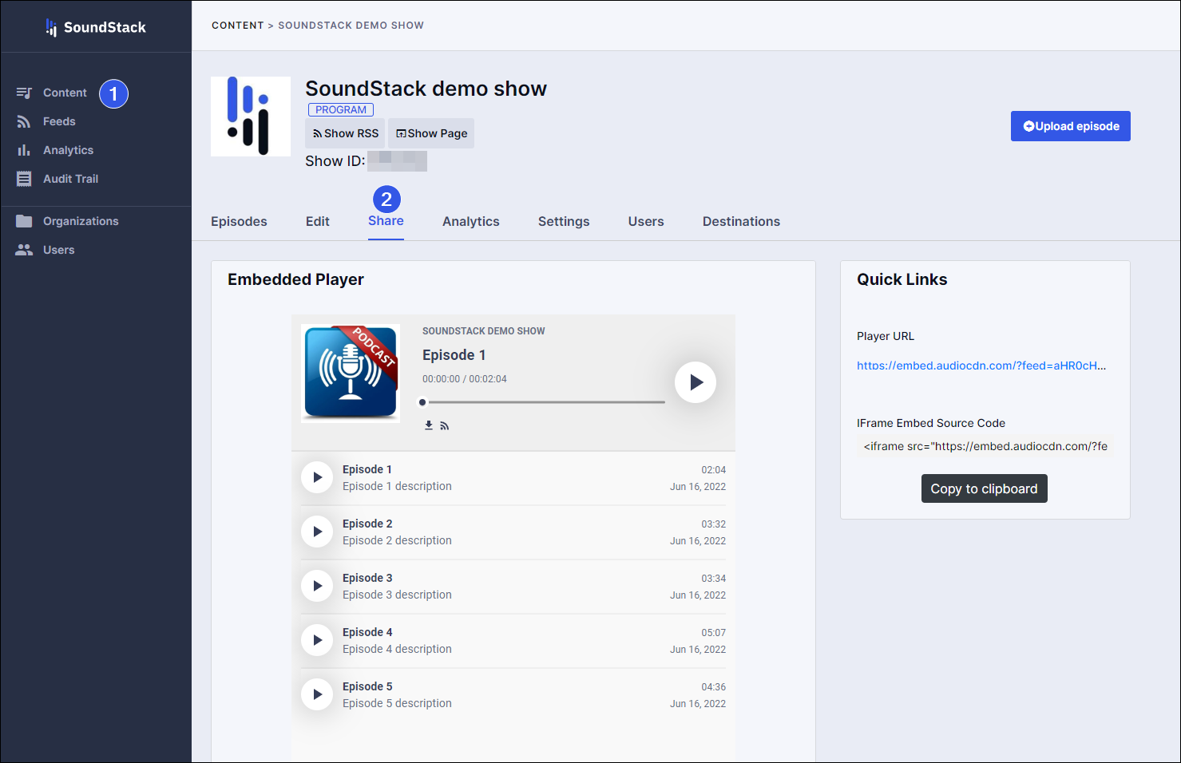Click the Episode 5 title in list
Viewport: 1181px width, 763px height.
pos(367,686)
